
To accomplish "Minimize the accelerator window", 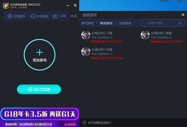I will [x=68, y=5].
